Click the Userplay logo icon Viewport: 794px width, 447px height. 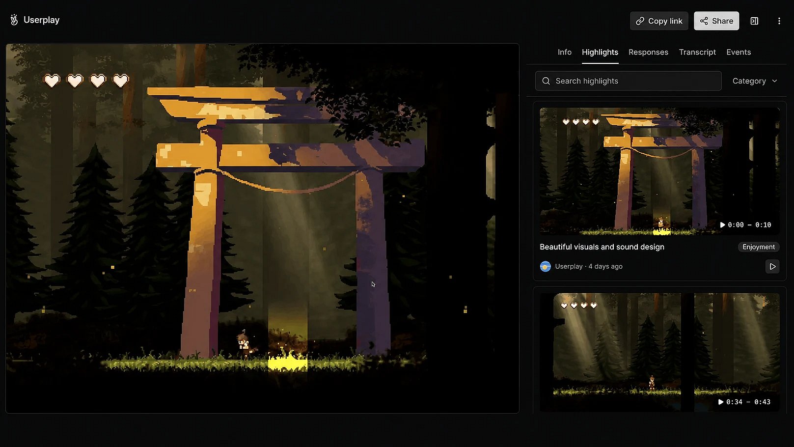[x=14, y=20]
